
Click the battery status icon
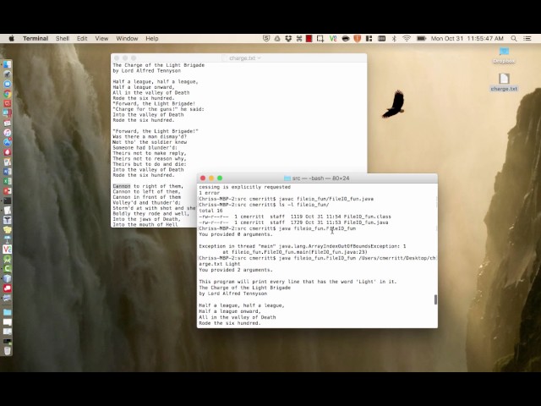[x=421, y=39]
